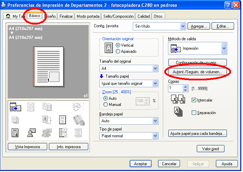Confirm with the Aceptar button
The image size is (243, 172).
coord(141,164)
